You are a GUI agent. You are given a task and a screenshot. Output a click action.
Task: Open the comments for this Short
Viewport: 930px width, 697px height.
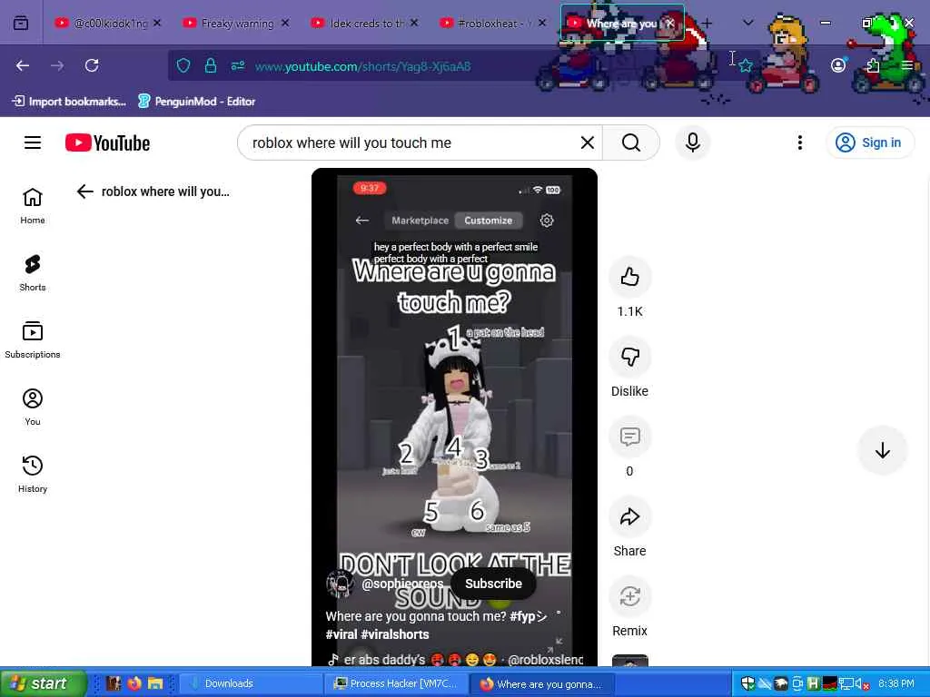coord(630,437)
